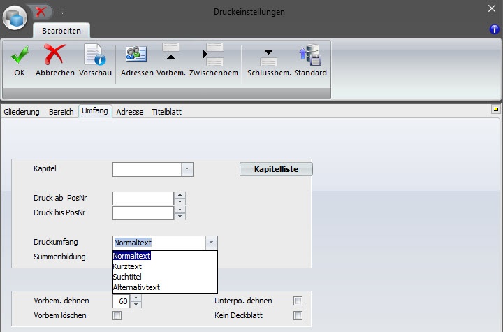Decrease the Vorbem. dehnen value
This screenshot has width=503, height=332.
[x=136, y=304]
